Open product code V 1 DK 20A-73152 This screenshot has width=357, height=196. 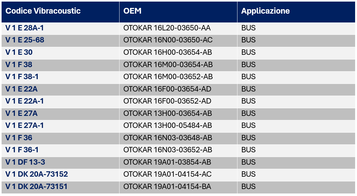37,174
